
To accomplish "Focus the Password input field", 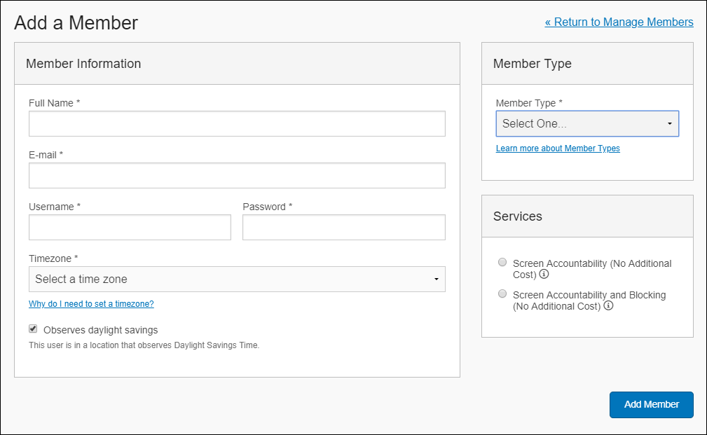I will coord(343,227).
